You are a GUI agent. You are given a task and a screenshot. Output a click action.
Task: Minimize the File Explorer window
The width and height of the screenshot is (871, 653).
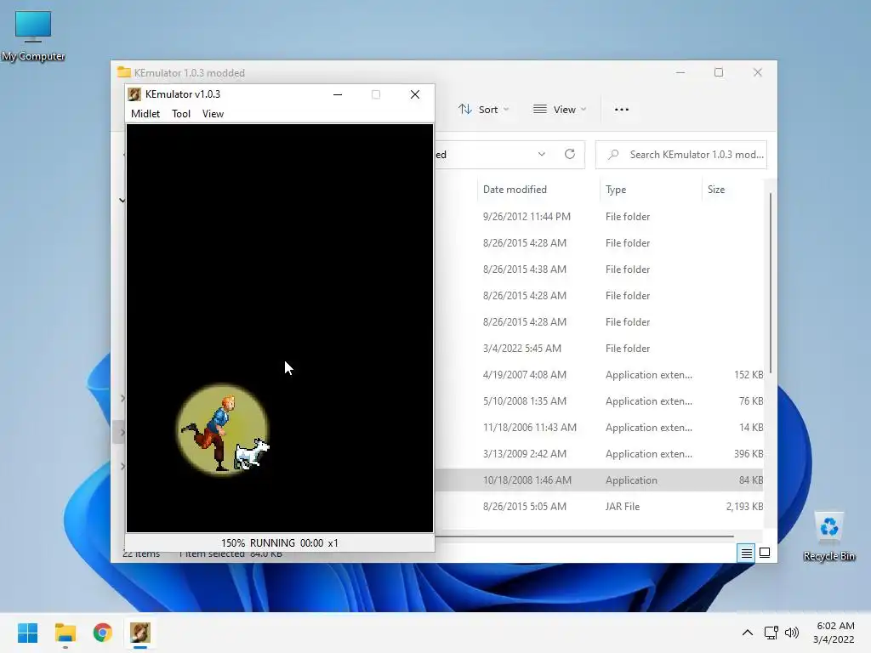click(680, 73)
